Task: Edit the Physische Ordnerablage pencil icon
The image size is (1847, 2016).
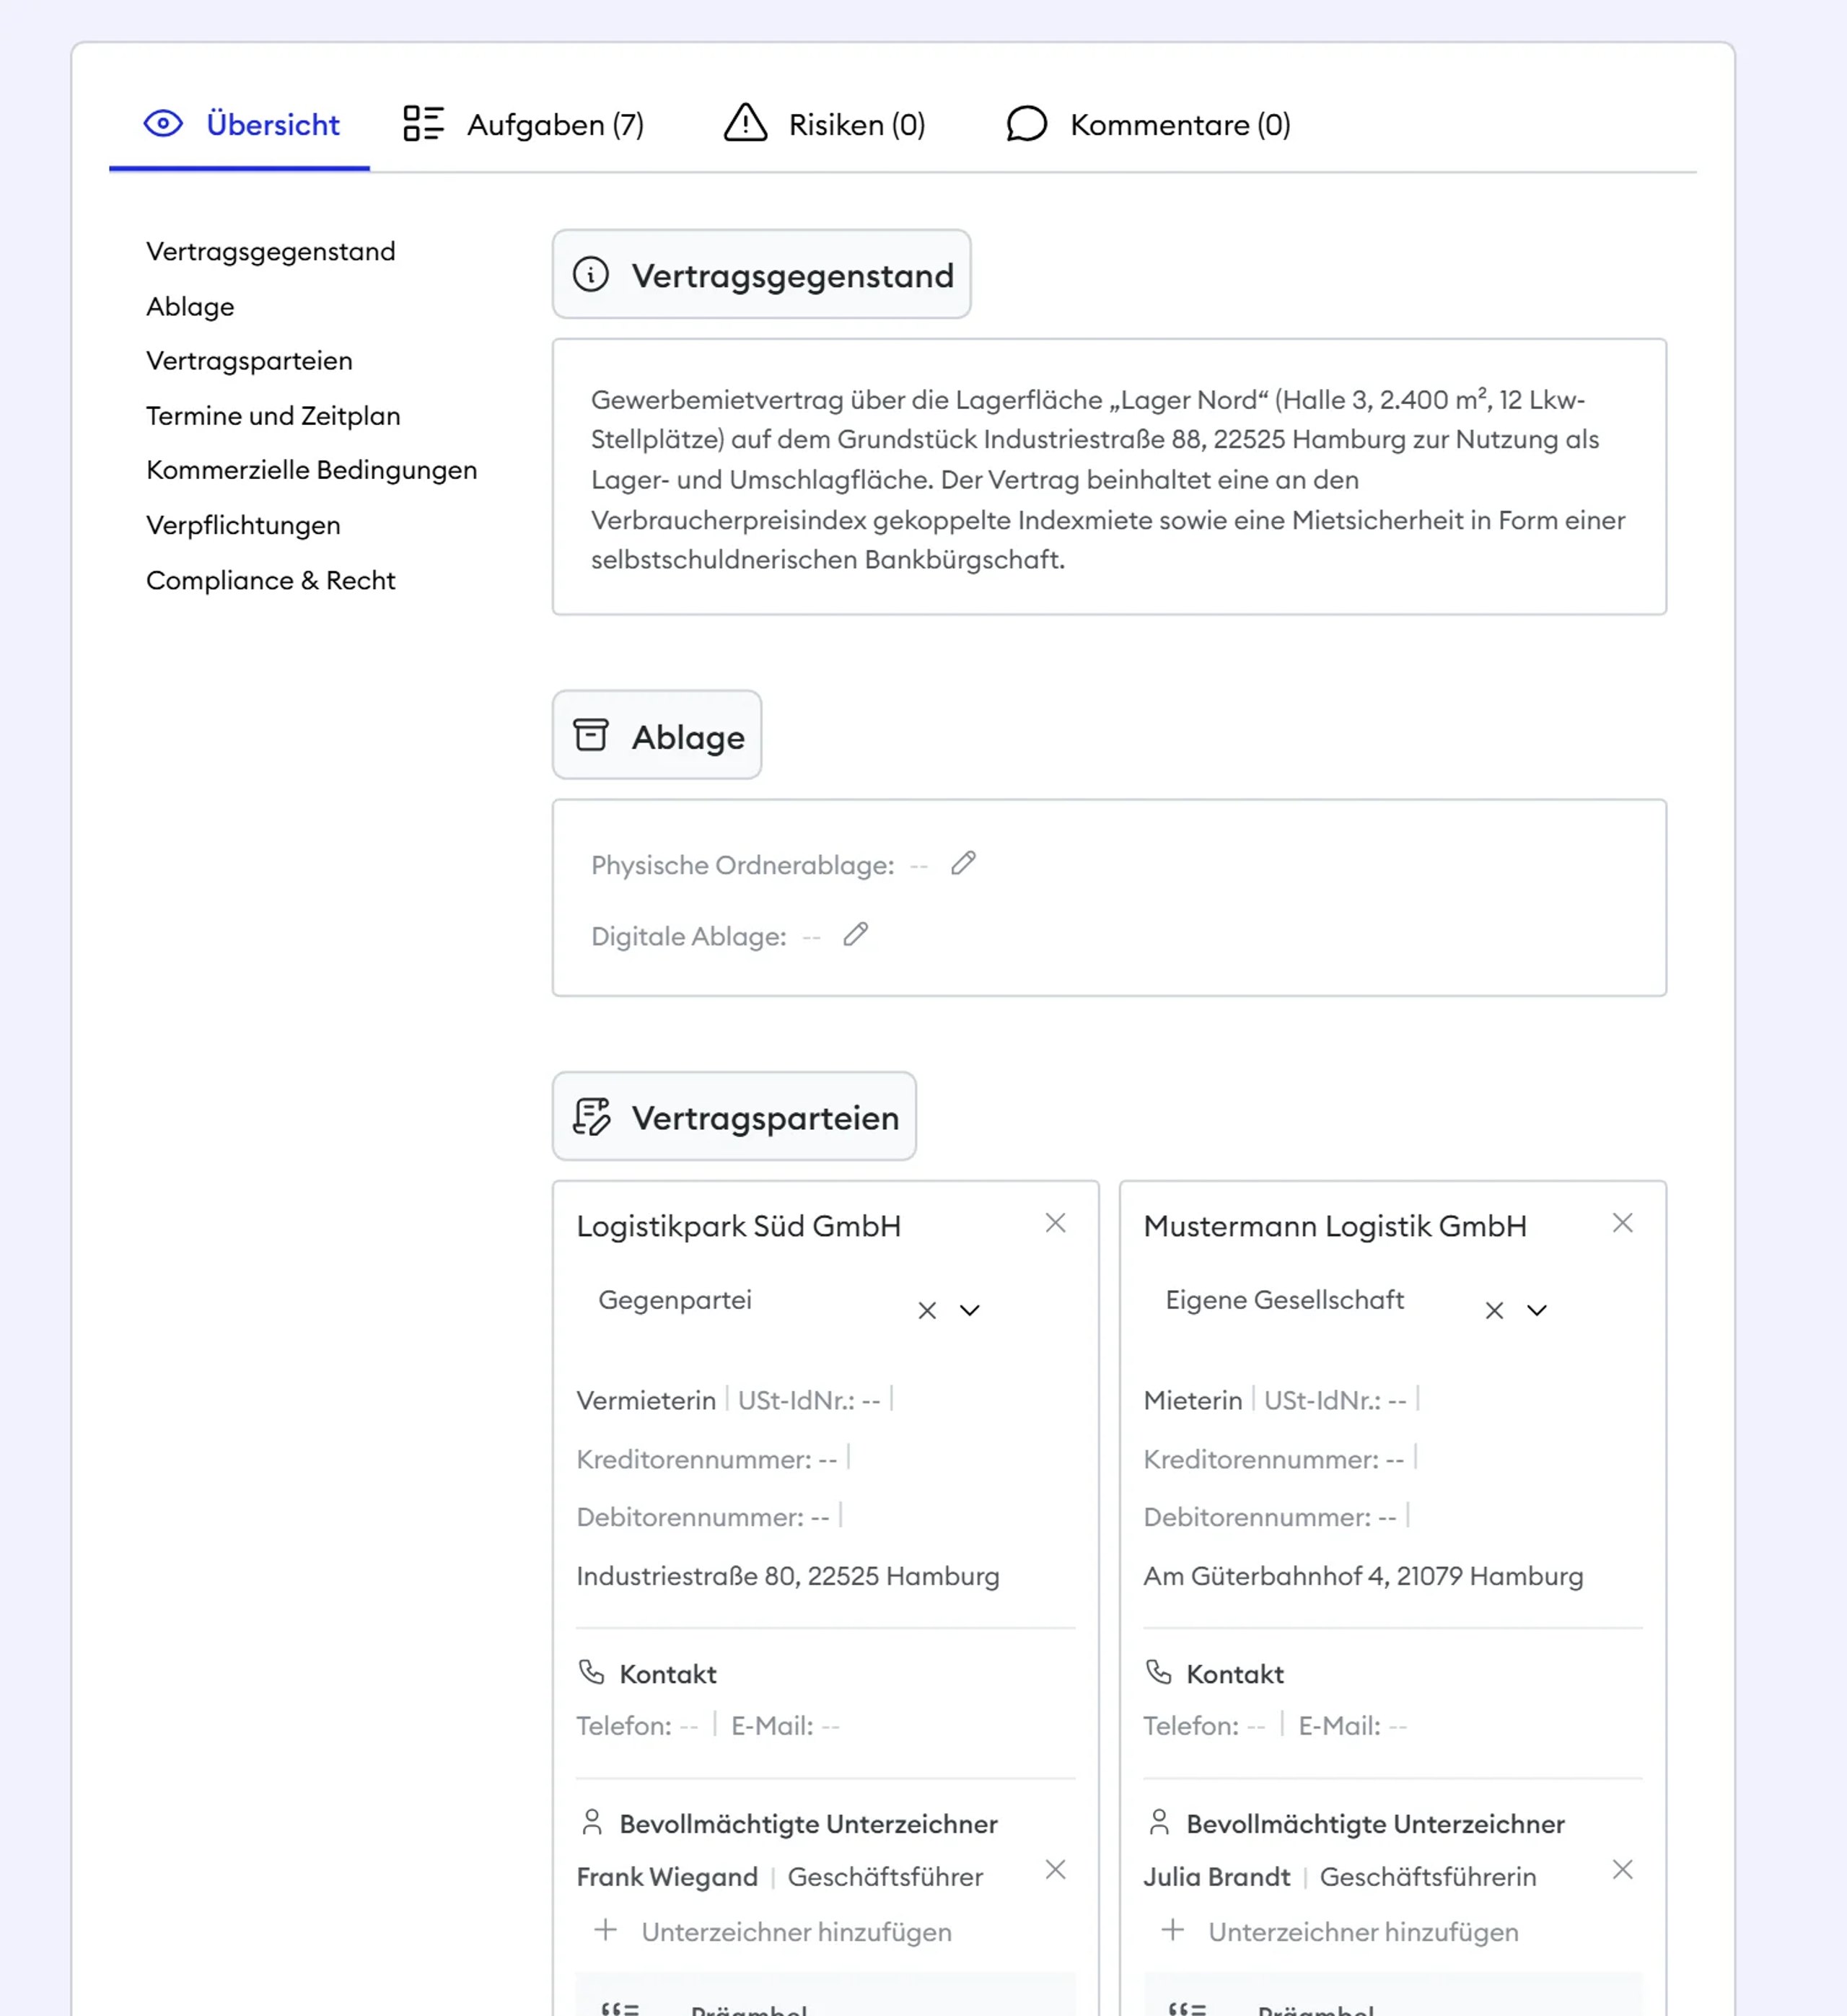Action: (963, 863)
